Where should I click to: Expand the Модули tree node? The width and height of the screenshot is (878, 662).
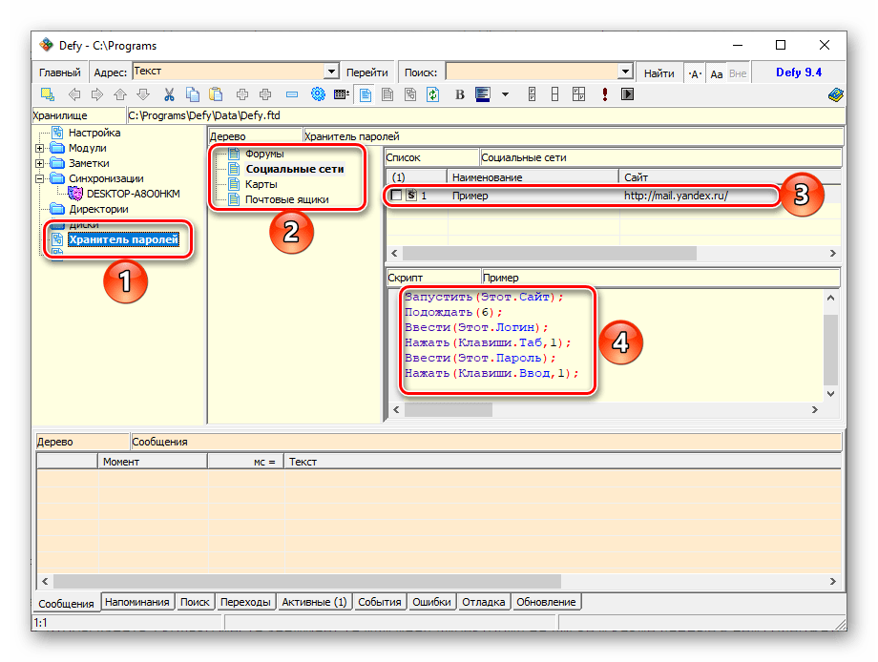pos(39,149)
